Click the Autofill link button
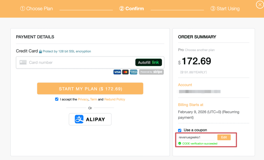The width and height of the screenshot is (264, 160). point(148,62)
